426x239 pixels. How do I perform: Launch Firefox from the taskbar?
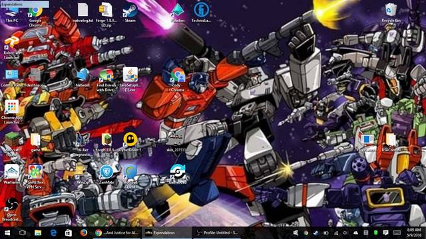84,233
